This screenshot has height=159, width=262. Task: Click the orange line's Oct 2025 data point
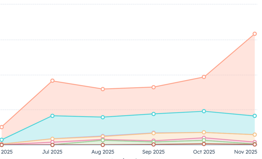(x=204, y=77)
